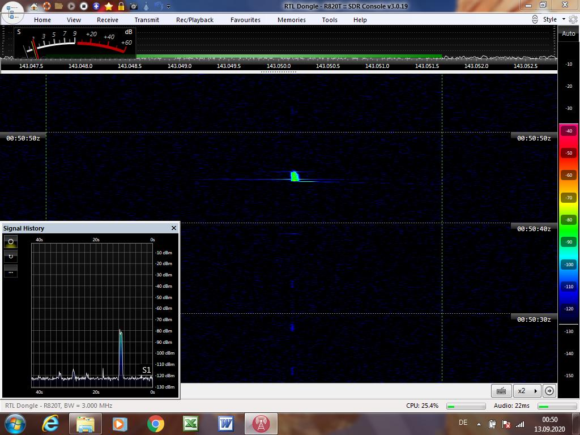Click the 143.048.0 frequency label
This screenshot has height=435, width=580.
coord(80,66)
